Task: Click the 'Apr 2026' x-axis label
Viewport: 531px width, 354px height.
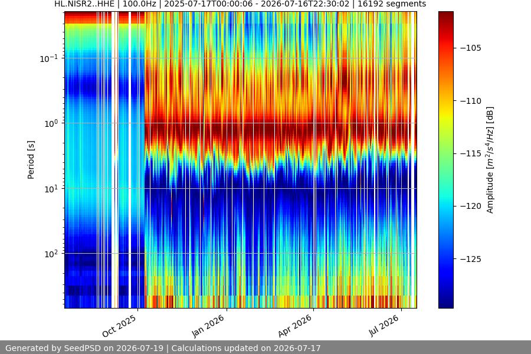Action: tap(294, 326)
